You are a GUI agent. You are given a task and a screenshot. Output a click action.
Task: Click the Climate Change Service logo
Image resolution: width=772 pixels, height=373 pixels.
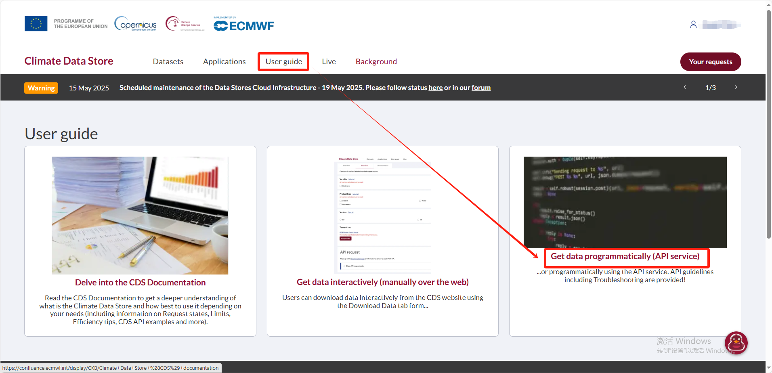coord(185,24)
